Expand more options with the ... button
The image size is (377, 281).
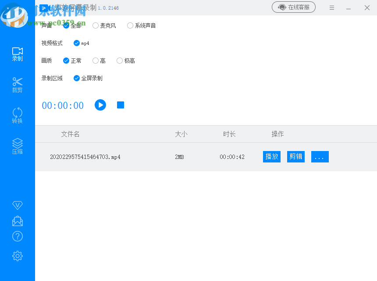pos(320,156)
